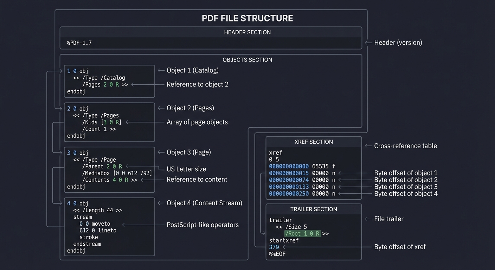
Task: Select the Object 1 (Catalog) label
Action: tap(193, 70)
